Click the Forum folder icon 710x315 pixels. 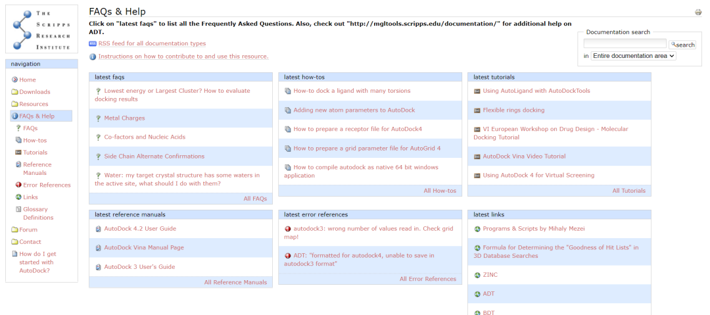pyautogui.click(x=15, y=230)
